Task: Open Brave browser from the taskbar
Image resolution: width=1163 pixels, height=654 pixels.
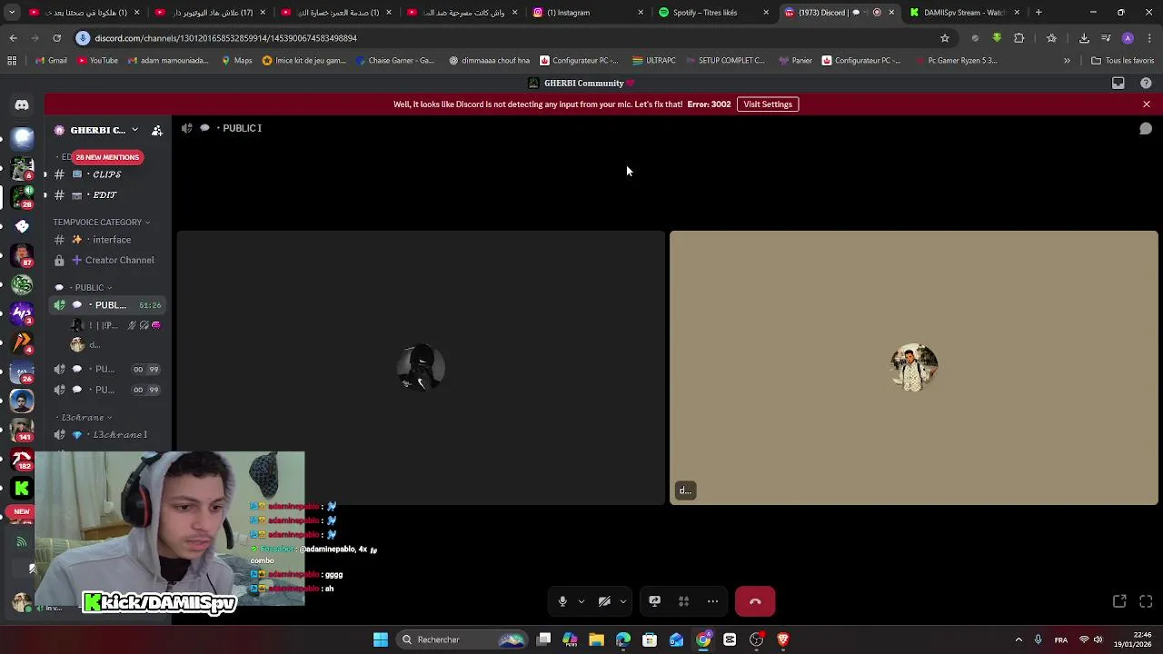Action: [x=783, y=639]
